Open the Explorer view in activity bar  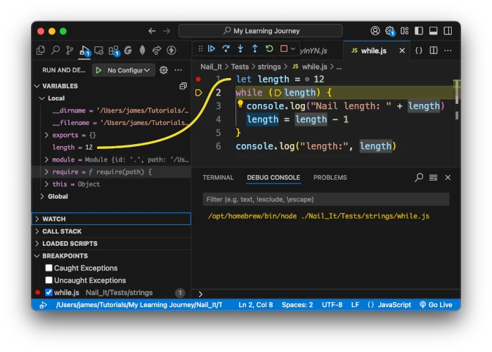click(x=41, y=50)
